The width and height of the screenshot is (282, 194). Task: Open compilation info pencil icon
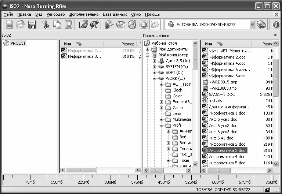pyautogui.click(x=83, y=25)
